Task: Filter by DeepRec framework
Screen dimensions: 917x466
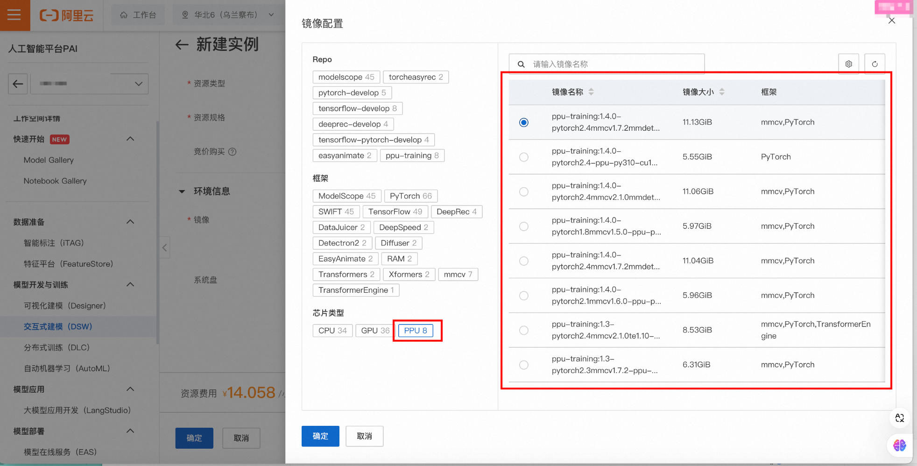Action: (x=457, y=212)
